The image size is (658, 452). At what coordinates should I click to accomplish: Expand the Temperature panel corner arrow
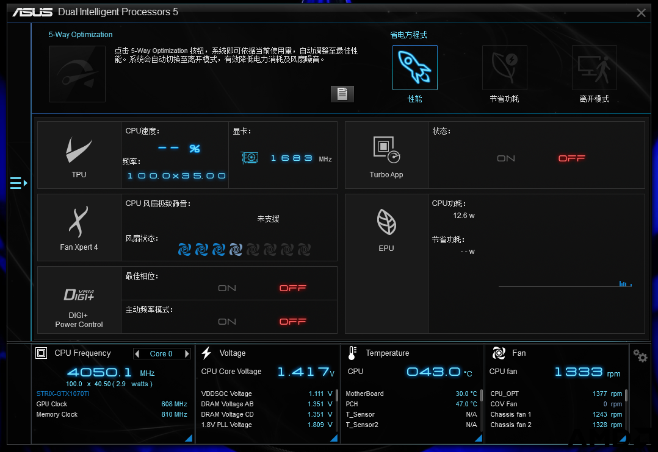479,438
